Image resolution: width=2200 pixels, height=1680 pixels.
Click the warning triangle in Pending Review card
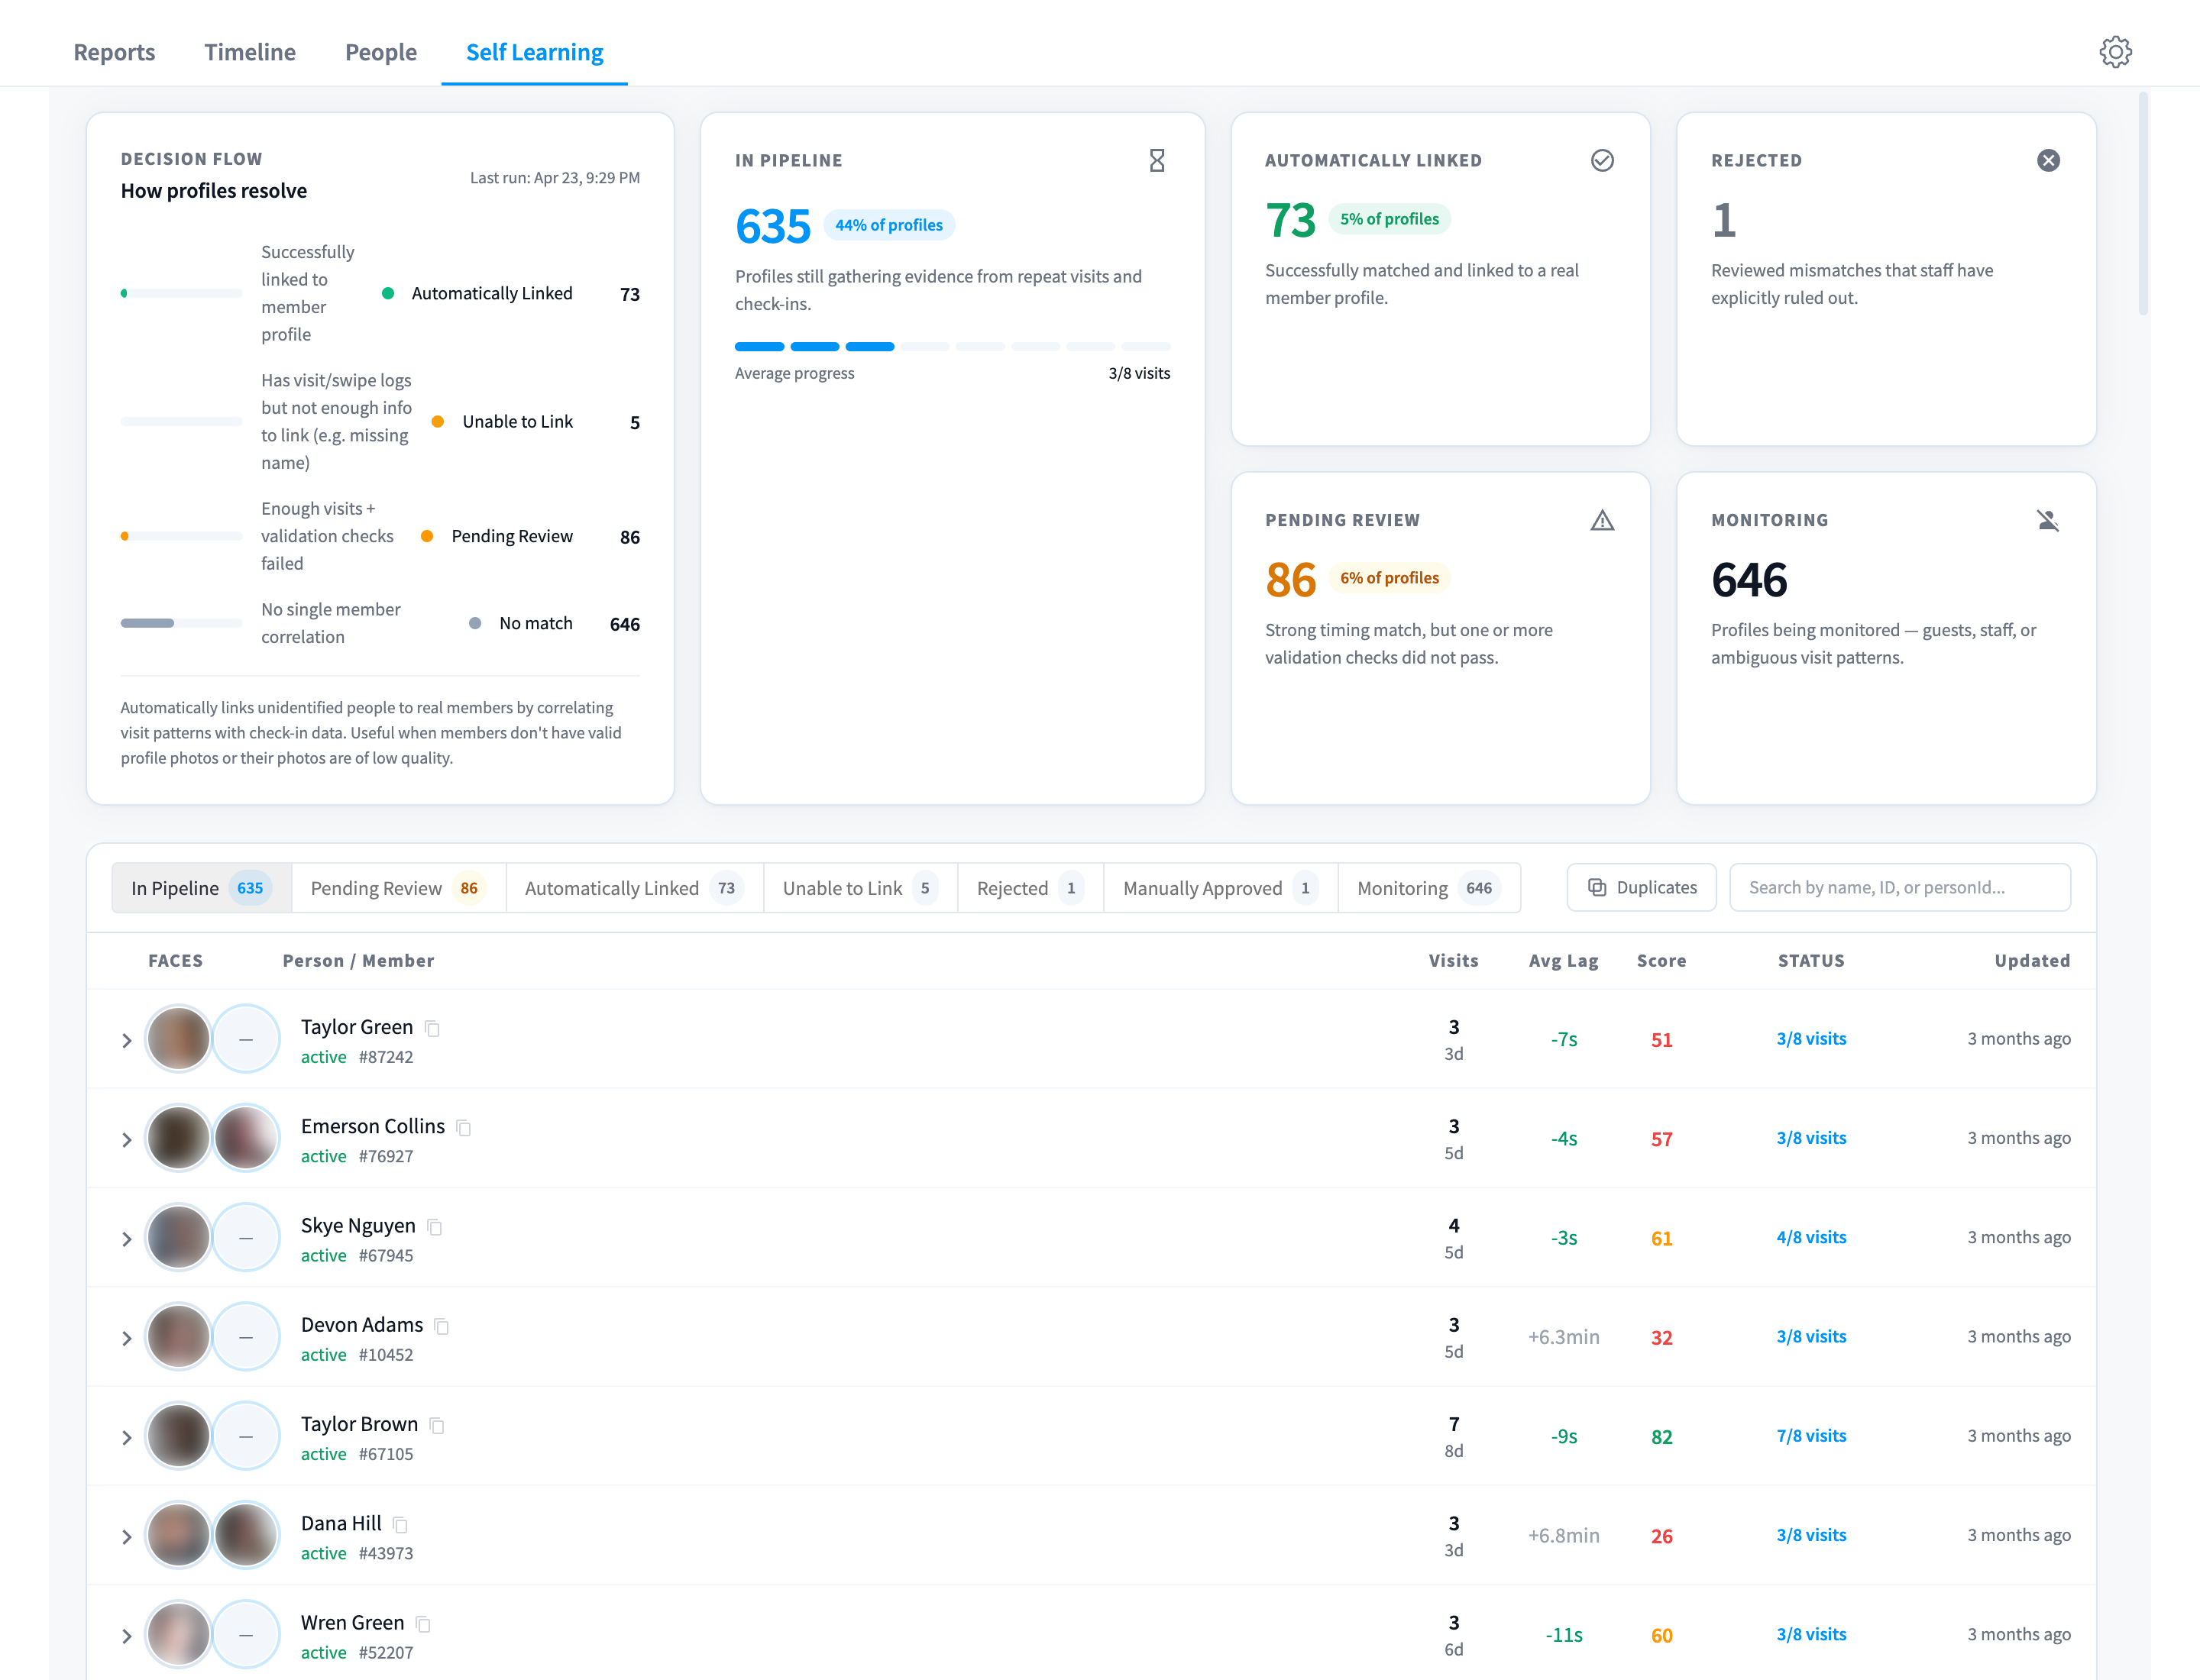click(1602, 520)
